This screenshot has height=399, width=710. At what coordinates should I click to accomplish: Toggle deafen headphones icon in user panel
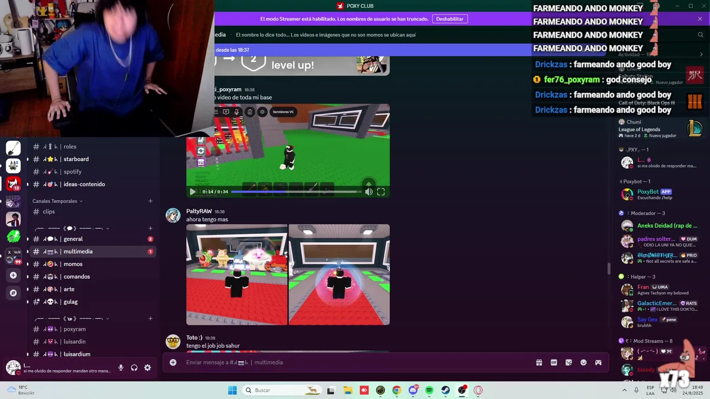click(134, 368)
